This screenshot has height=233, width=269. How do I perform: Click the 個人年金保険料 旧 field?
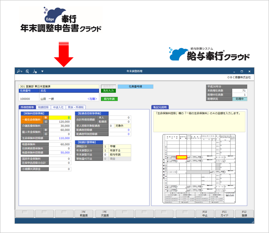point(60,134)
